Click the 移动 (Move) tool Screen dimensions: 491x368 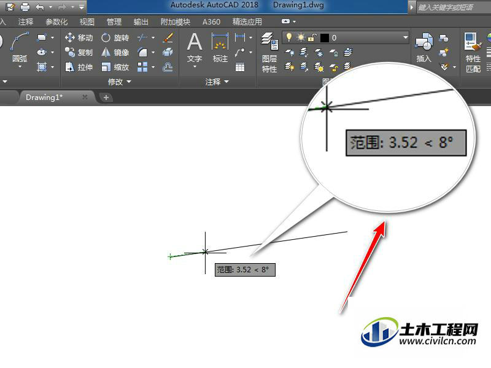click(x=79, y=38)
